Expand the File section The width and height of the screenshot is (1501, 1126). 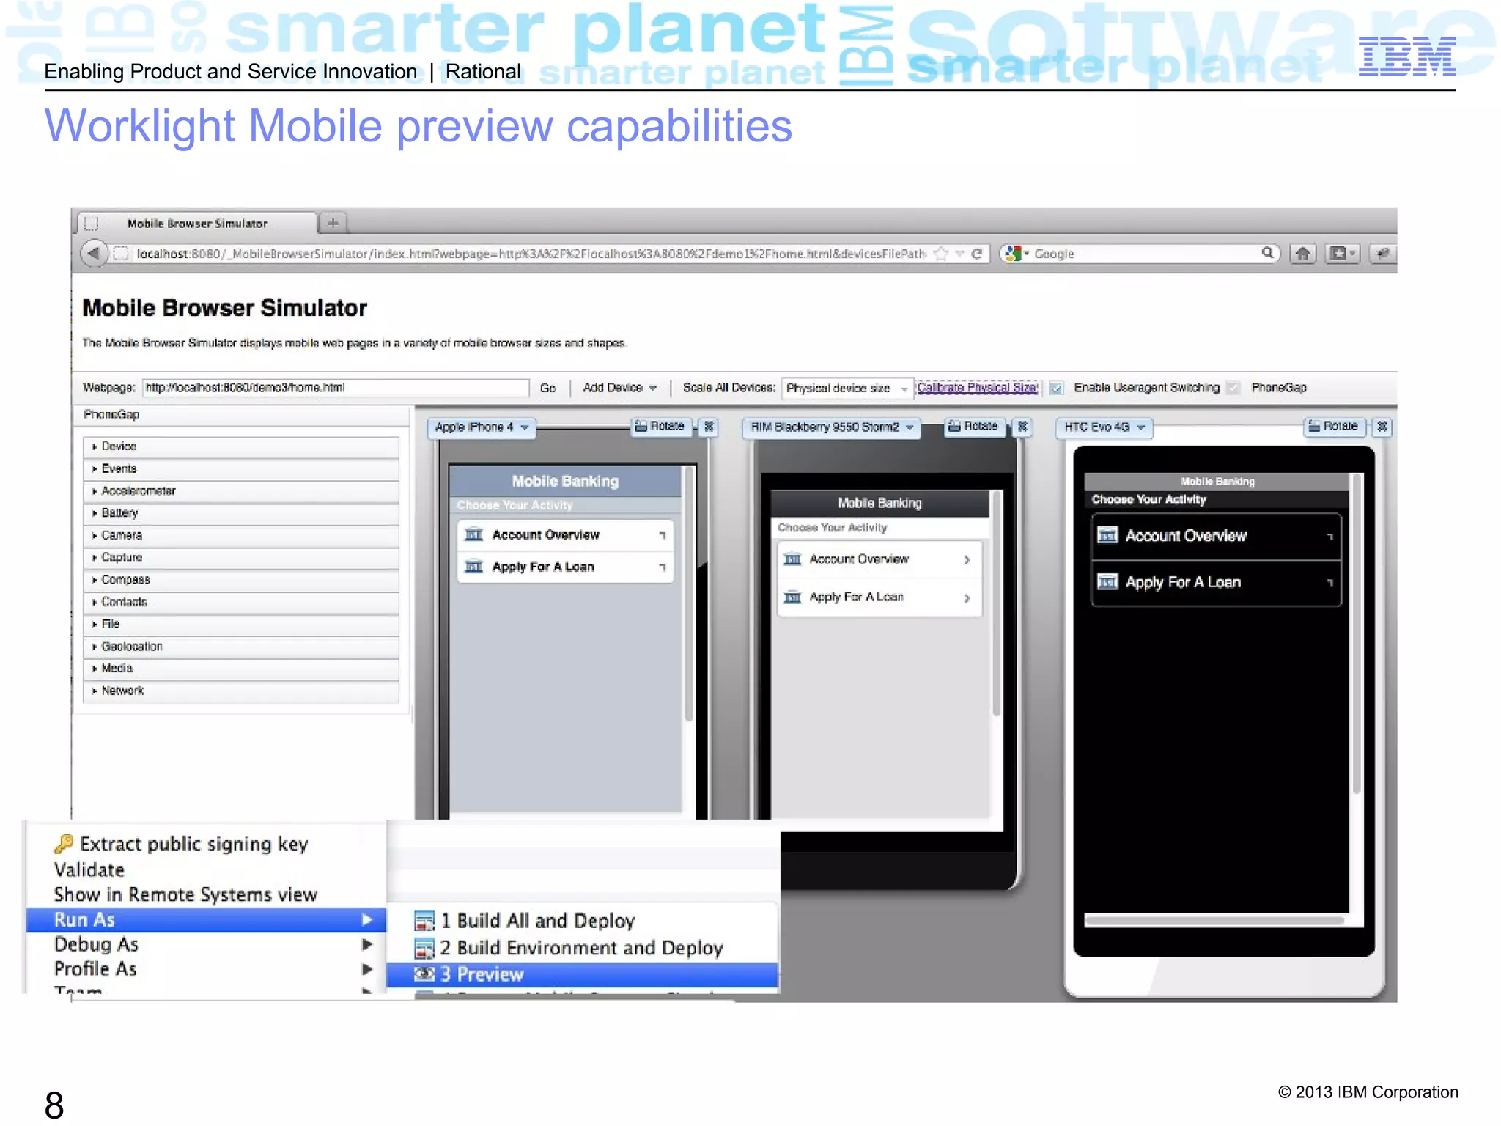tap(241, 624)
